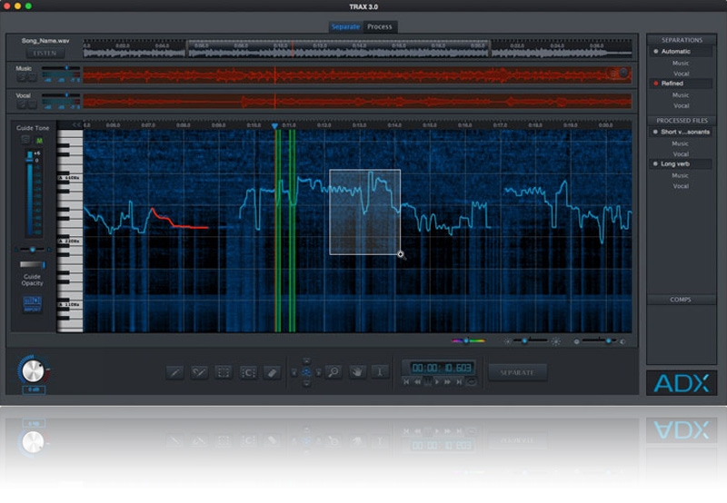The width and height of the screenshot is (727, 503).
Task: Select the I-beam time cursor tool
Action: (x=380, y=372)
